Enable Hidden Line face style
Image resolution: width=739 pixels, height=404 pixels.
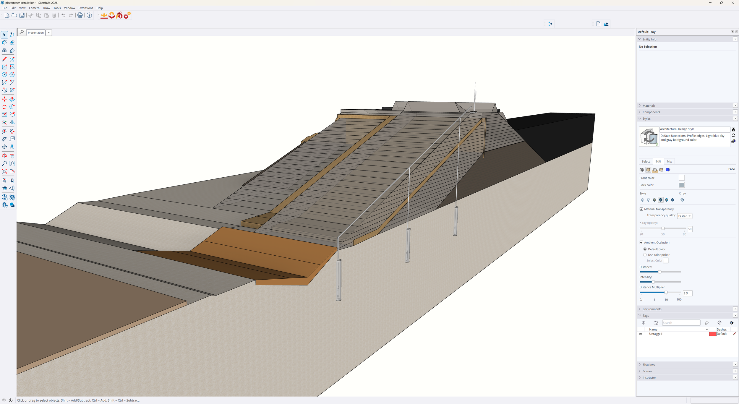click(x=649, y=200)
